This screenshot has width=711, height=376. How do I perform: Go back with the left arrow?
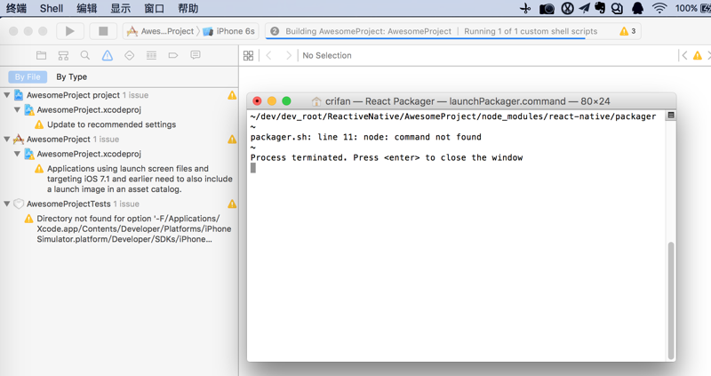[269, 55]
